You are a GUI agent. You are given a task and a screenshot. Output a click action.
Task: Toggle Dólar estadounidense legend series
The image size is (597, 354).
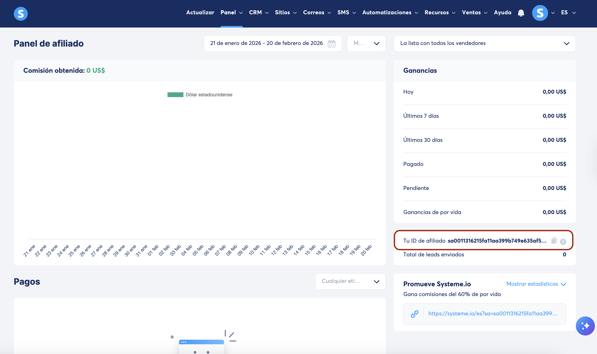200,95
